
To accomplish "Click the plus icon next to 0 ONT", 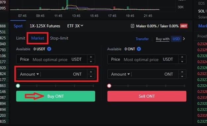I will (139, 49).
